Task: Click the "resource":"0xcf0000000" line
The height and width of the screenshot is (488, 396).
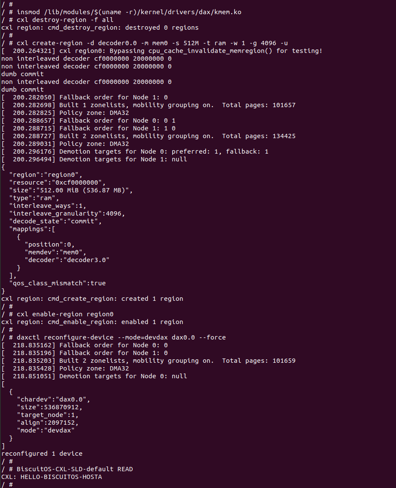Action: [57, 182]
